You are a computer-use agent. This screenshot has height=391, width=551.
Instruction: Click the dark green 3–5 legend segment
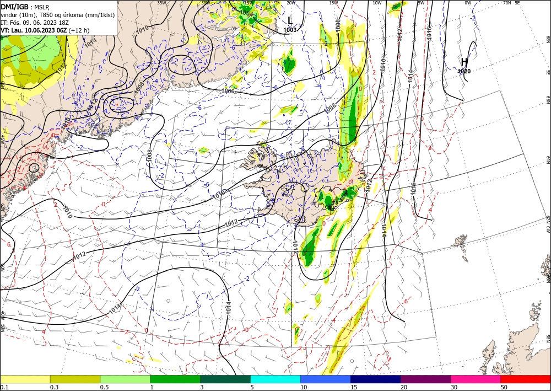click(x=225, y=379)
